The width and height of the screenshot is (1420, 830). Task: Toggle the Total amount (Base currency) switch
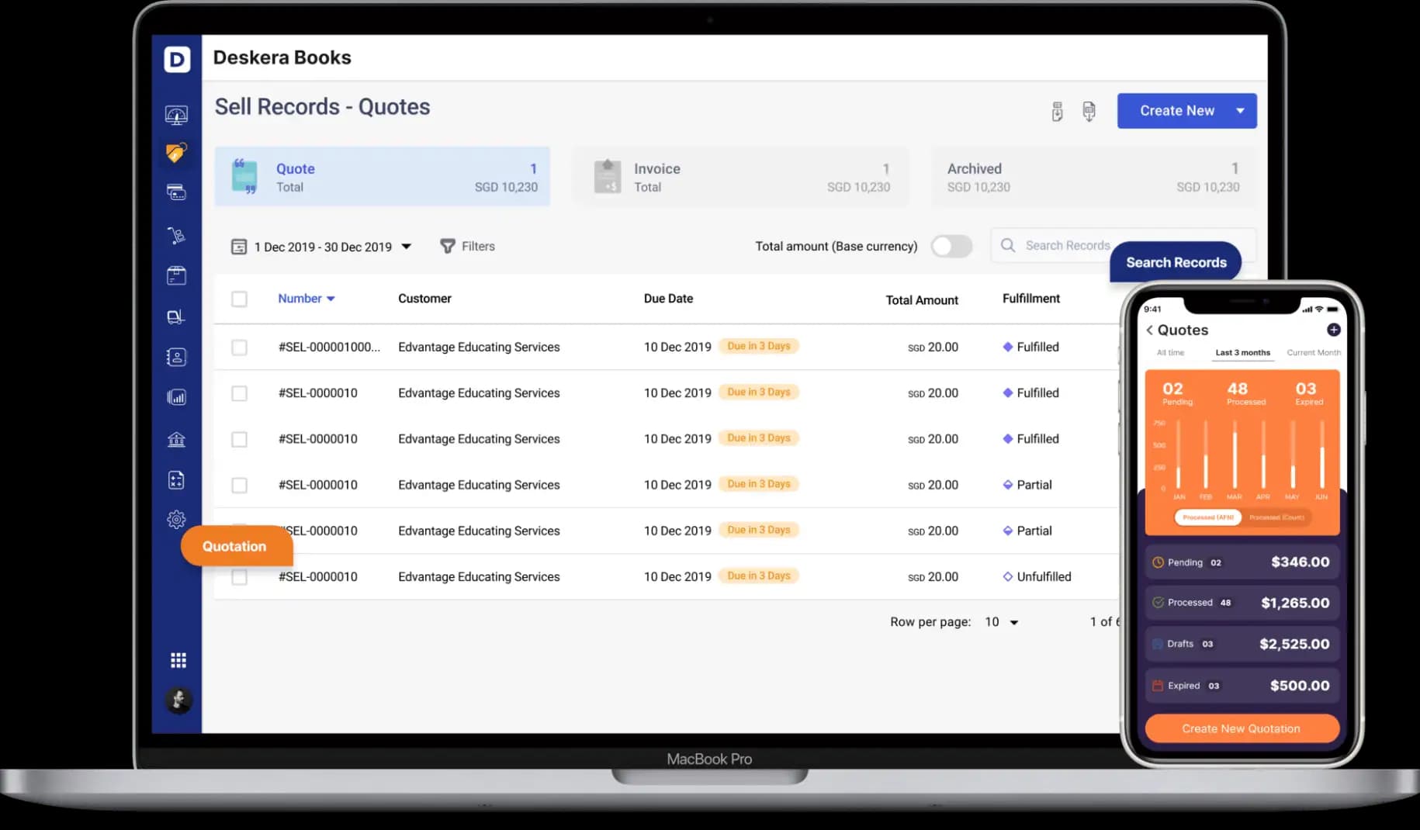(952, 247)
